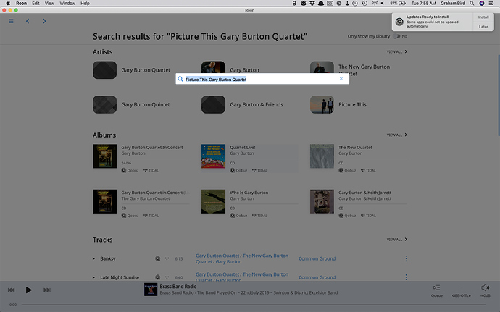Viewport: 500px width, 312px height.
Task: Open the Graham Bird user menu
Action: pos(453,3)
